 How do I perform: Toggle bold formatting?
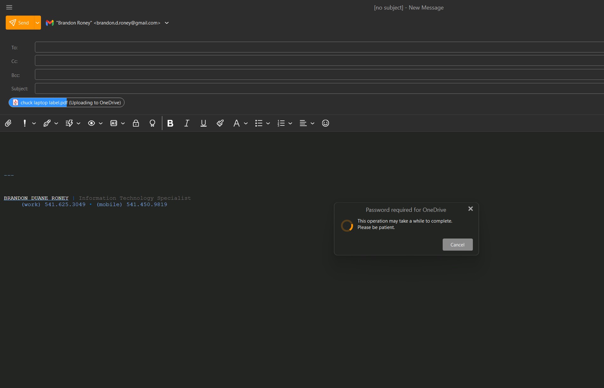click(170, 123)
